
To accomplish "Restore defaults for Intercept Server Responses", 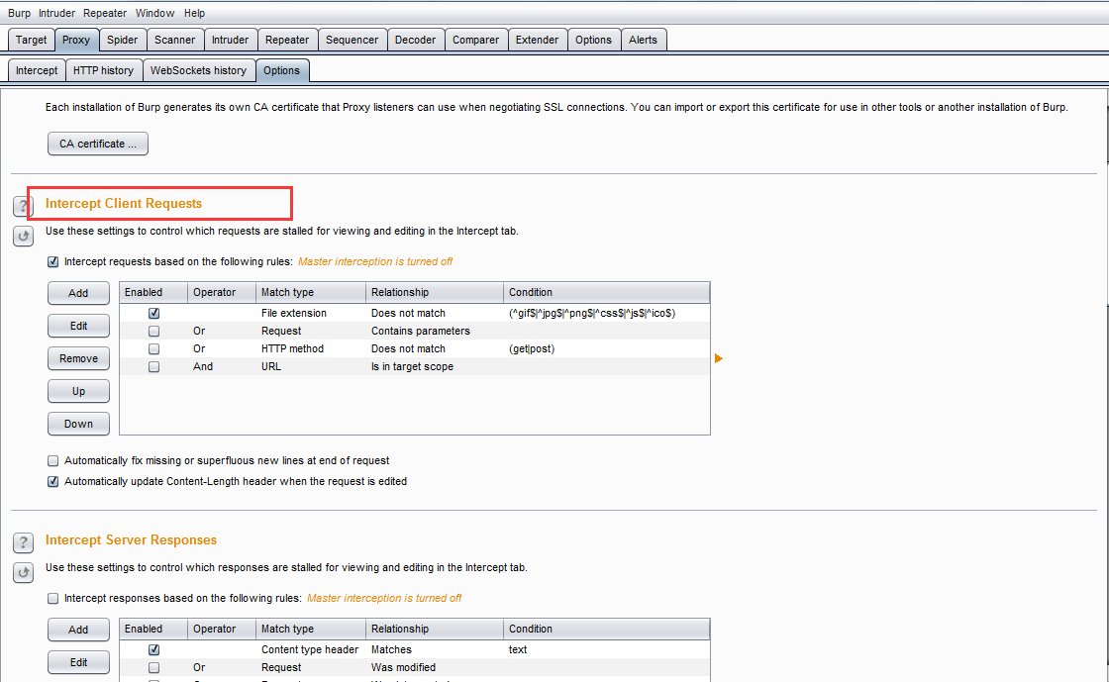I will (x=23, y=572).
